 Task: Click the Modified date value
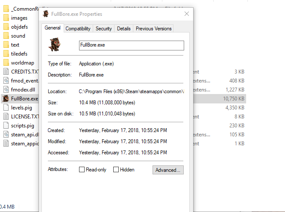point(123,141)
